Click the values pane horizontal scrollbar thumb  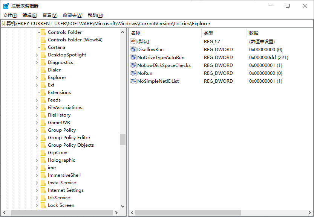point(188,212)
